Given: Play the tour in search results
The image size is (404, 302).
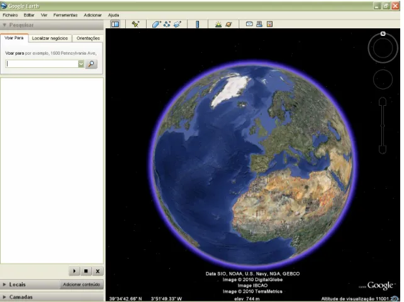Looking at the screenshot, I should coord(74,271).
